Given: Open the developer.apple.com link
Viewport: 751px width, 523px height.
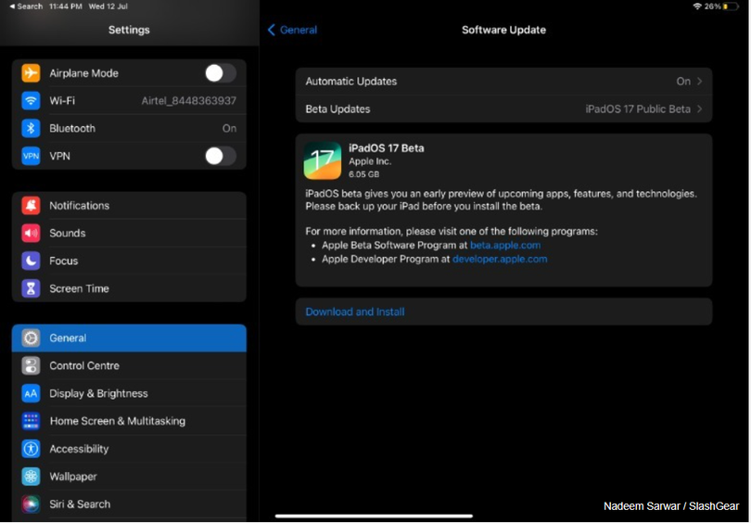Looking at the screenshot, I should coord(500,259).
